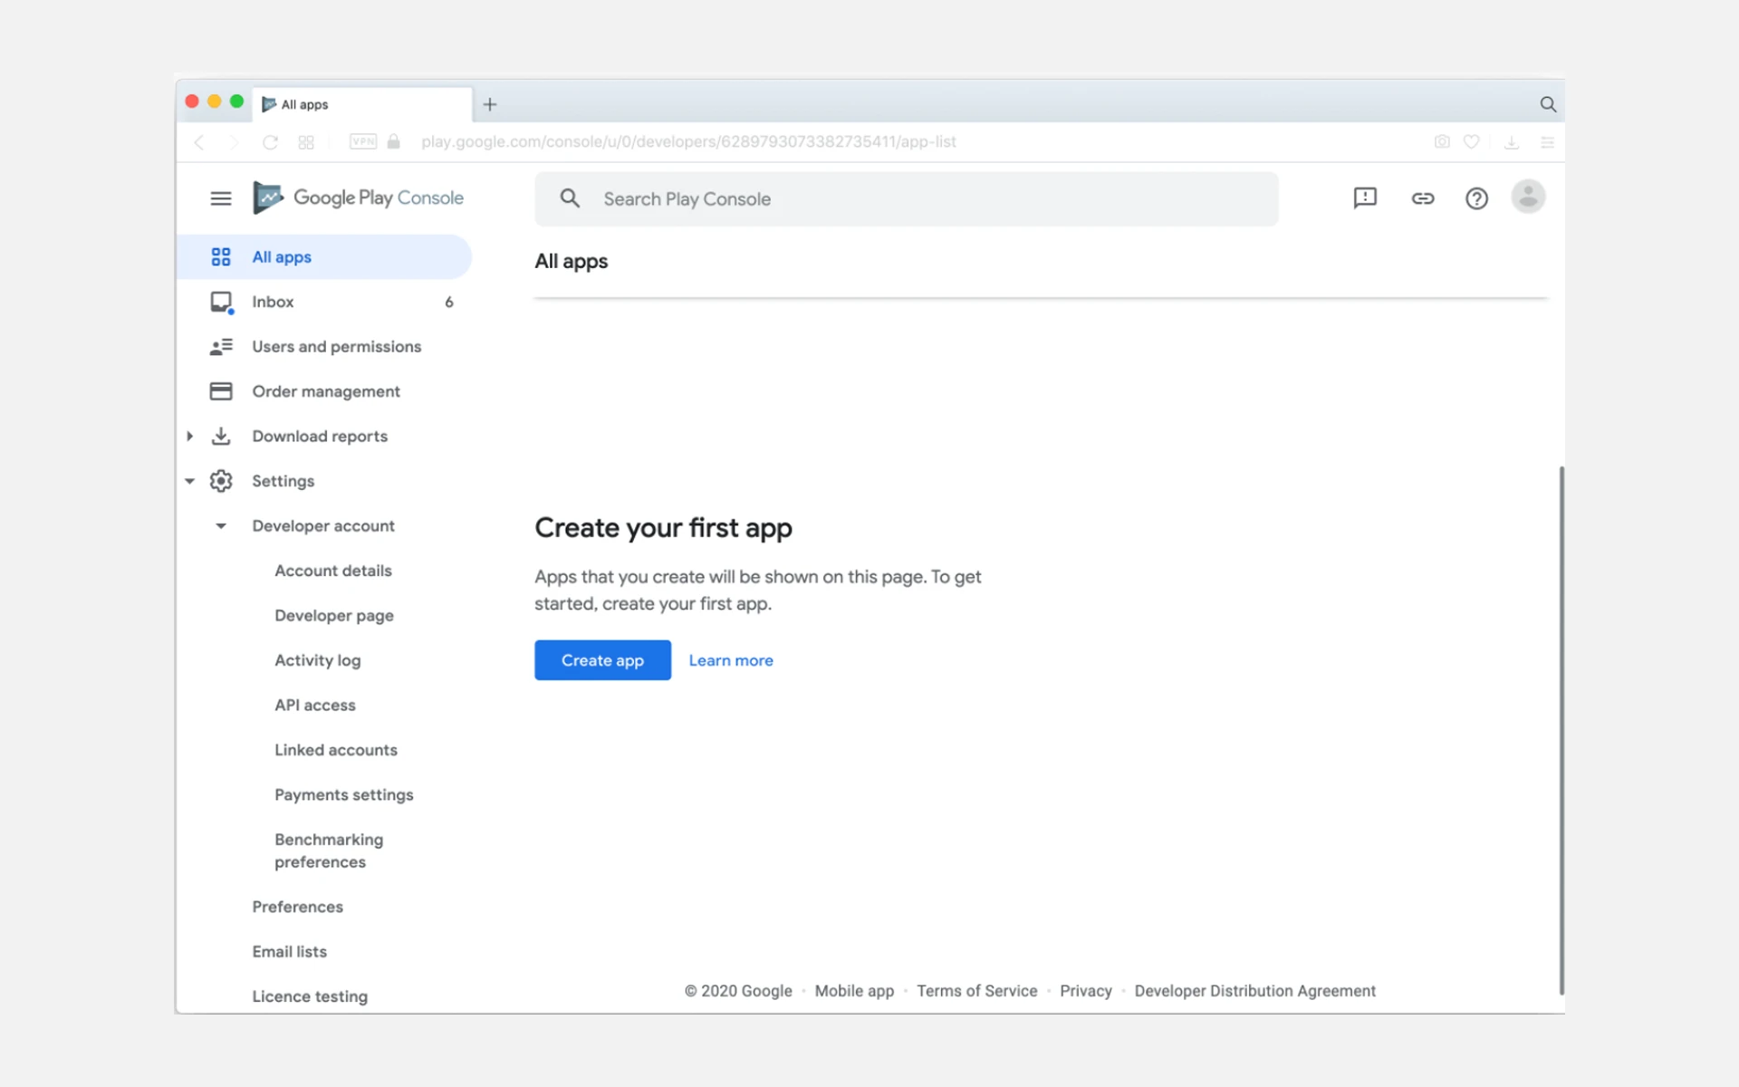
Task: Click the browser reload icon
Action: [x=270, y=142]
